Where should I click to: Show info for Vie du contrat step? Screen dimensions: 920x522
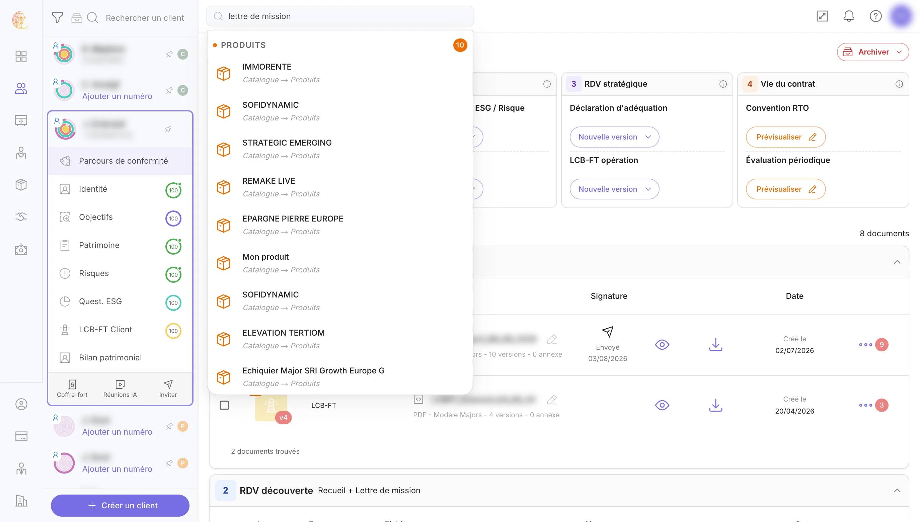click(x=899, y=84)
